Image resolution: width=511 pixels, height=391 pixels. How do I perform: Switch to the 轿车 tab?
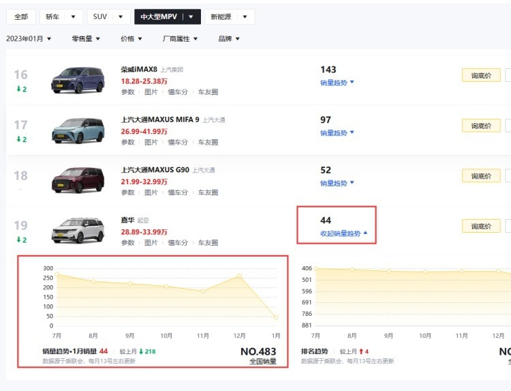52,16
